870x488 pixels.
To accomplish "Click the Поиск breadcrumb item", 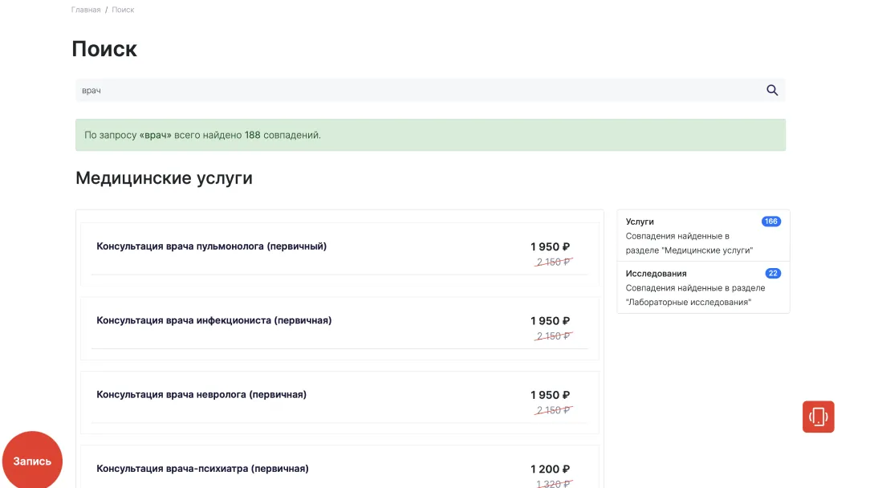I will [123, 10].
